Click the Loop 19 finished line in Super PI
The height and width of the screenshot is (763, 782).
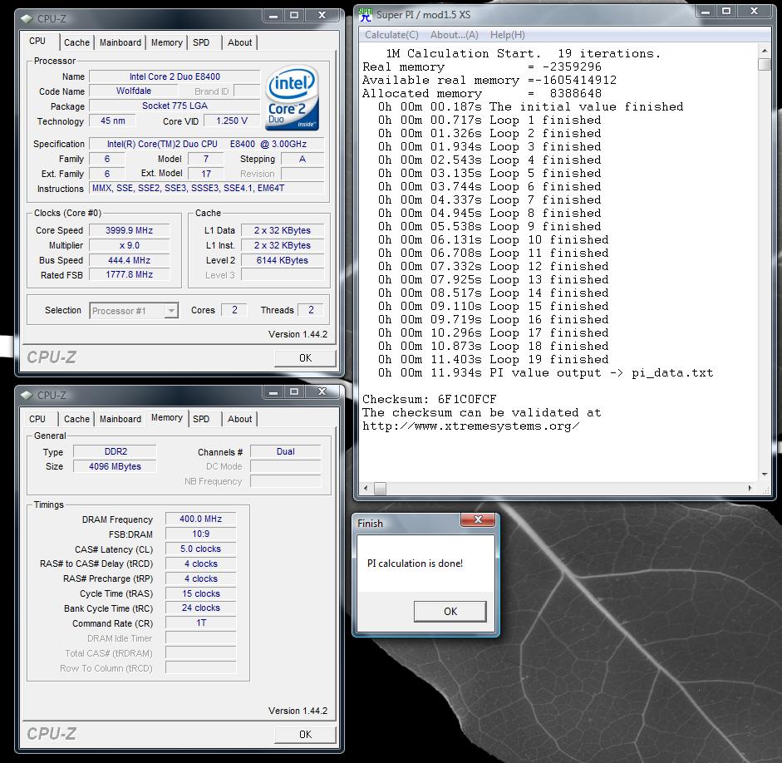(x=494, y=360)
